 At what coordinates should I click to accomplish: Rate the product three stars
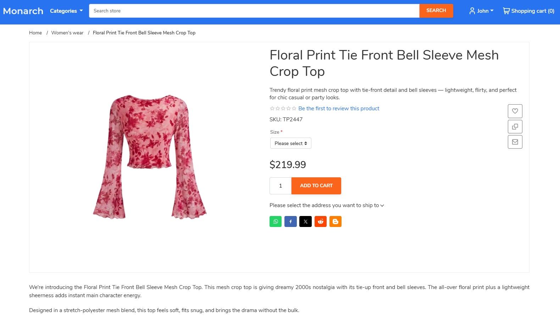(x=283, y=108)
